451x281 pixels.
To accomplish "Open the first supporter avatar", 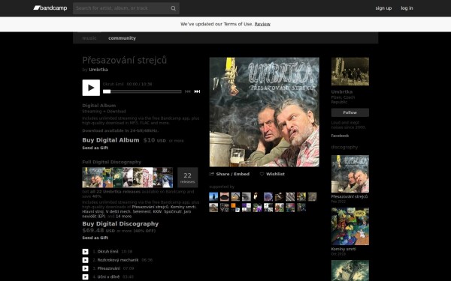I will coord(213,196).
